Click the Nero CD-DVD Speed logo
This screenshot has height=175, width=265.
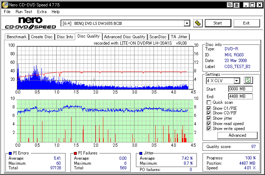coord(30,23)
